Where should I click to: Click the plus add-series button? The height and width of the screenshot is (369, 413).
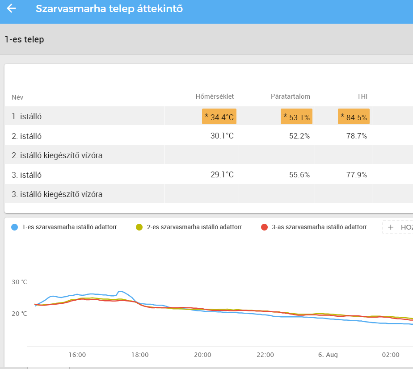(x=398, y=227)
